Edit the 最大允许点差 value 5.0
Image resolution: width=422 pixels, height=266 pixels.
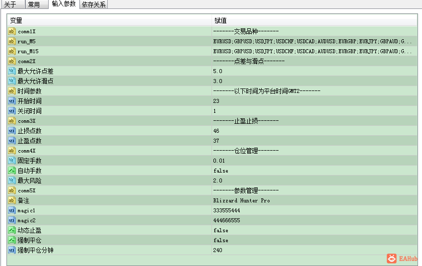[218, 71]
